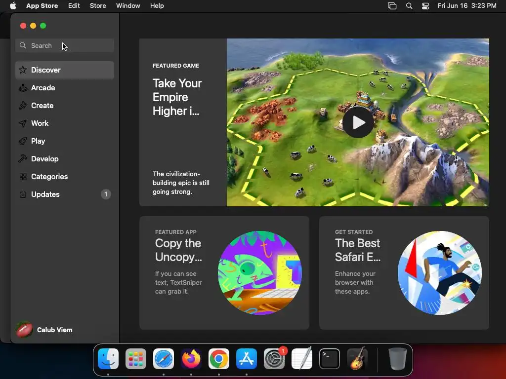Open Control Center in menu bar
This screenshot has width=506, height=379.
pos(425,6)
